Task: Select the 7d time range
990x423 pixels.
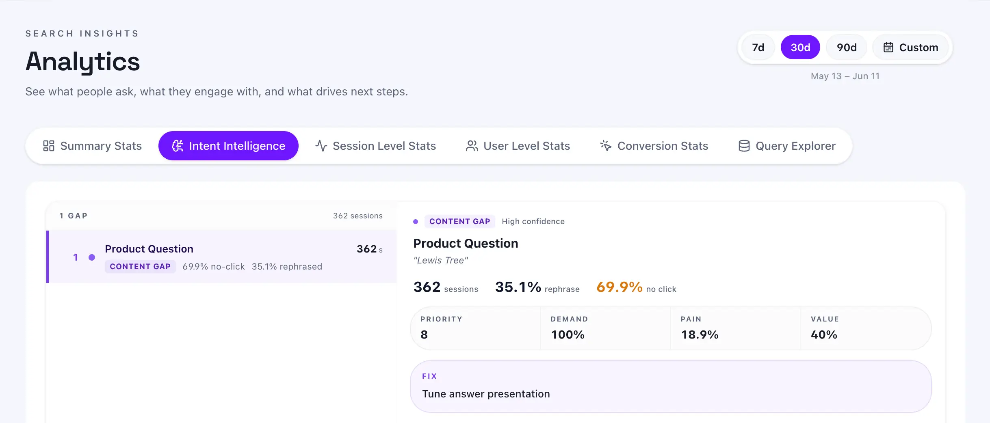Action: coord(758,47)
